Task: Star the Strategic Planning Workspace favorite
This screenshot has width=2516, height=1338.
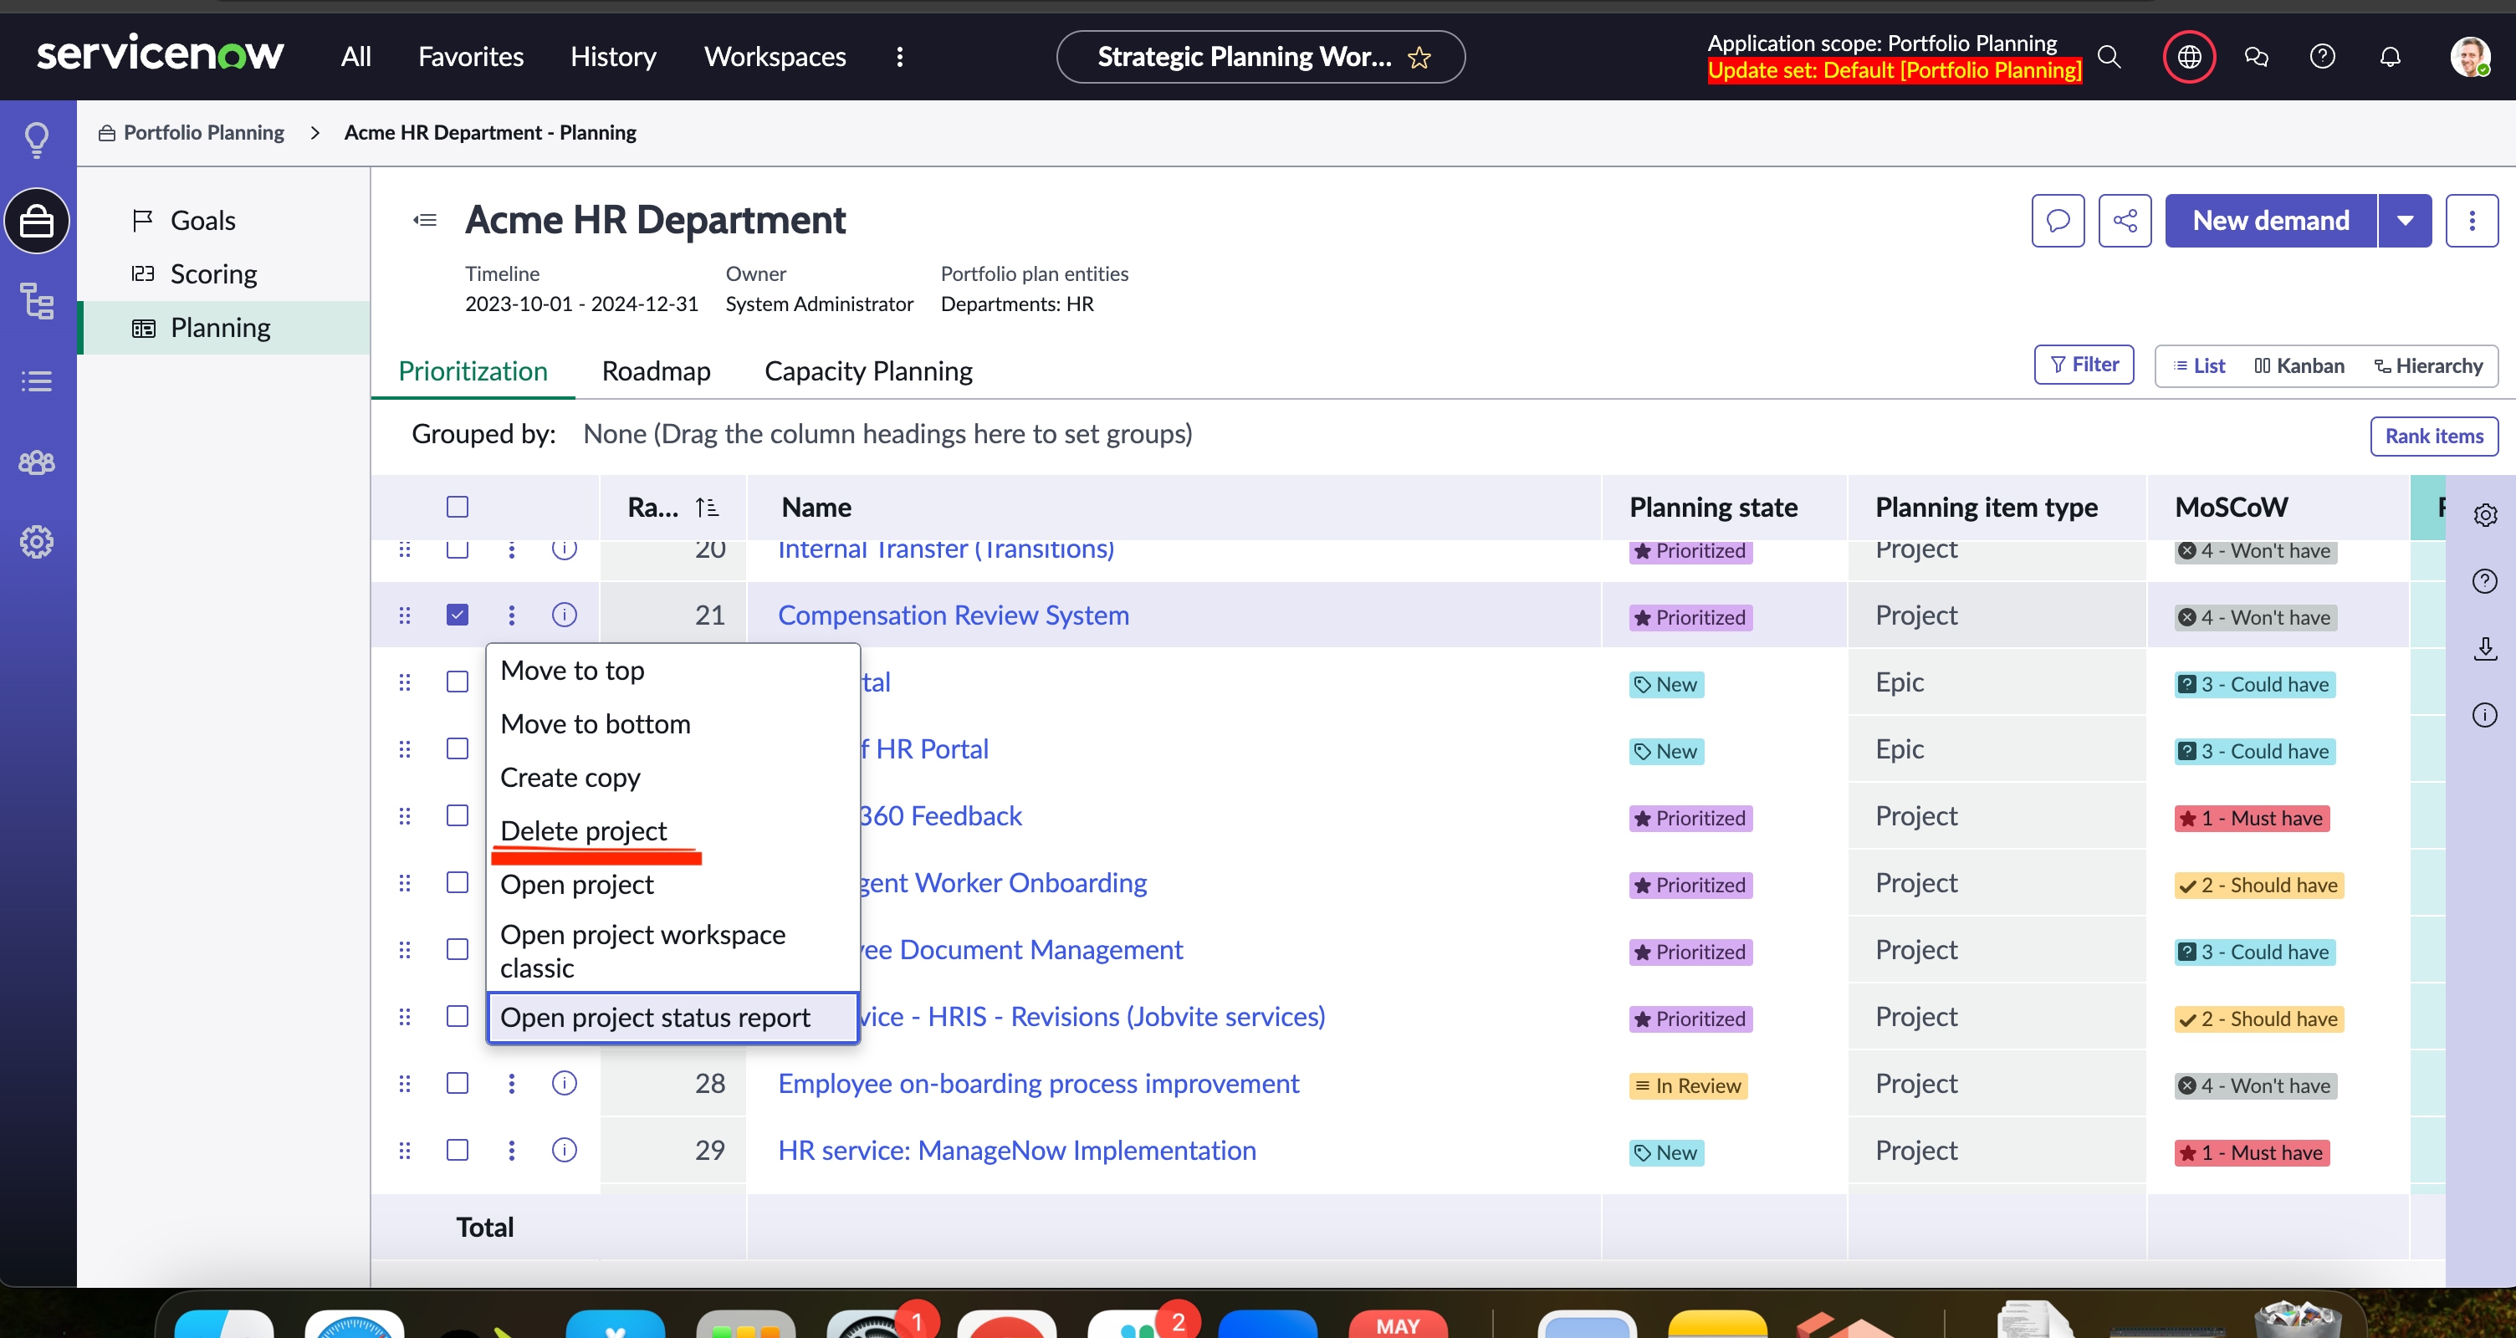Action: point(1419,58)
